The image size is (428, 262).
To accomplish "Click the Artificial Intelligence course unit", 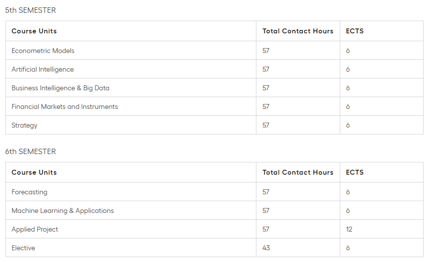I will pyautogui.click(x=43, y=69).
